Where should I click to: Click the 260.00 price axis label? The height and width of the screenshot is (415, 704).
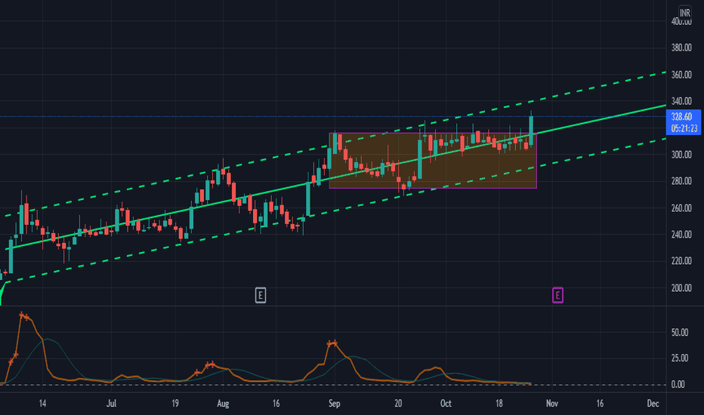coord(681,207)
